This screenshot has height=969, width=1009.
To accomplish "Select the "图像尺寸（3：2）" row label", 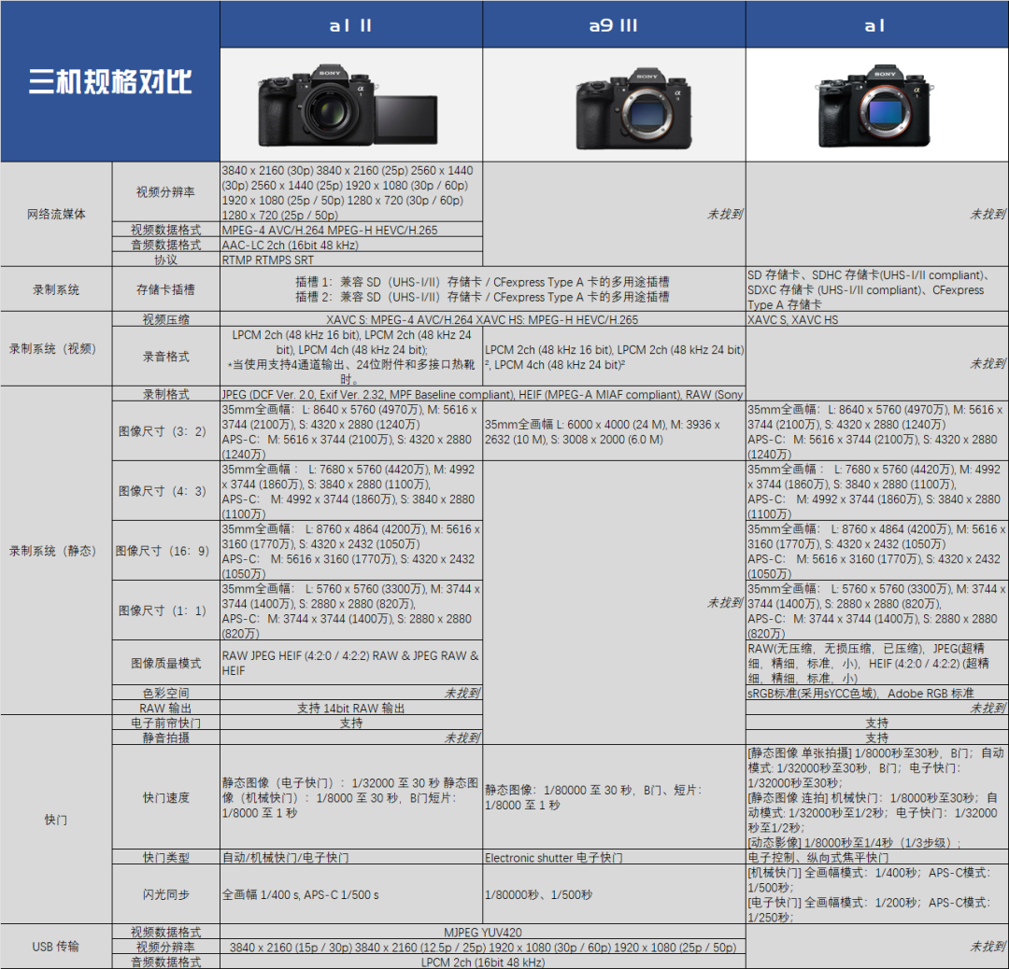I will 166,431.
